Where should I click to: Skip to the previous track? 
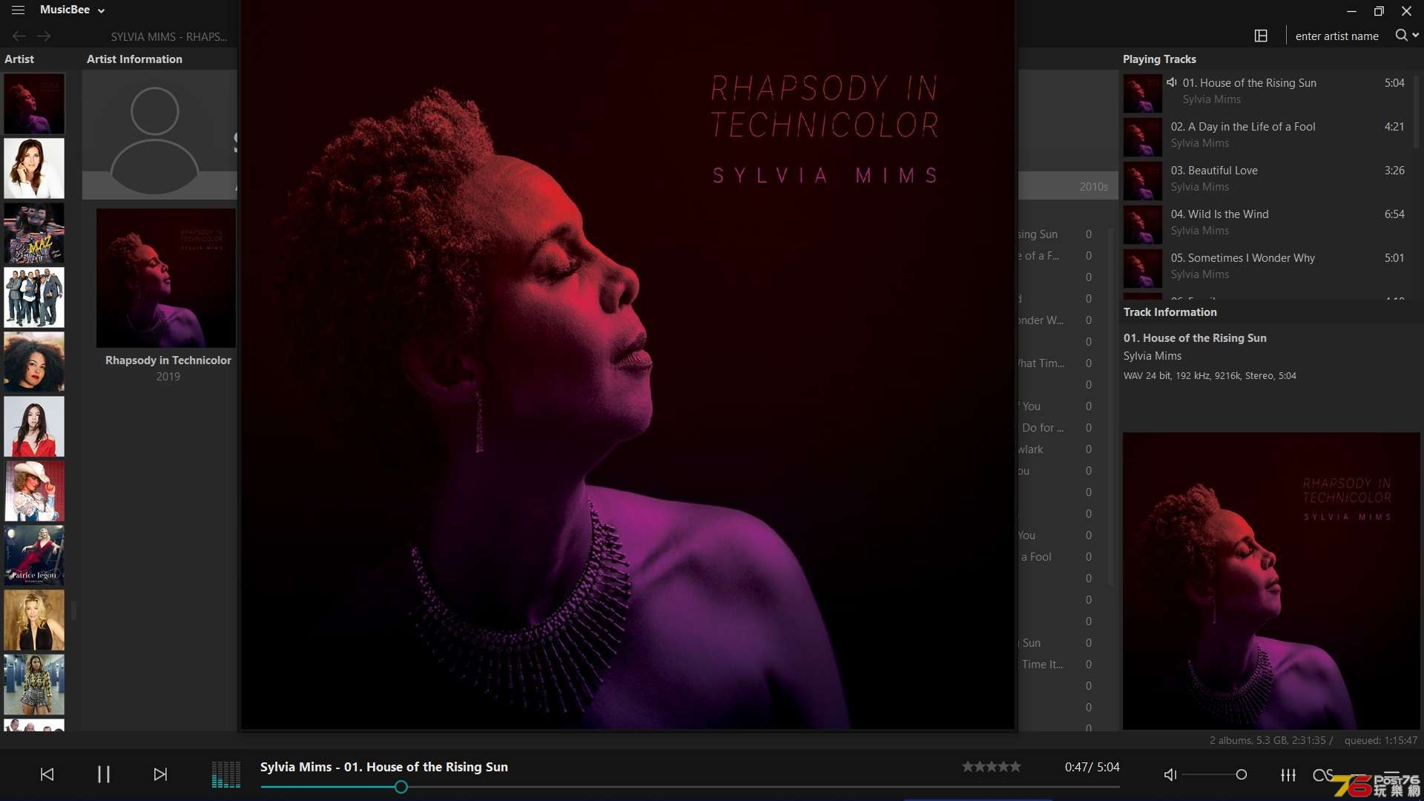(x=47, y=774)
